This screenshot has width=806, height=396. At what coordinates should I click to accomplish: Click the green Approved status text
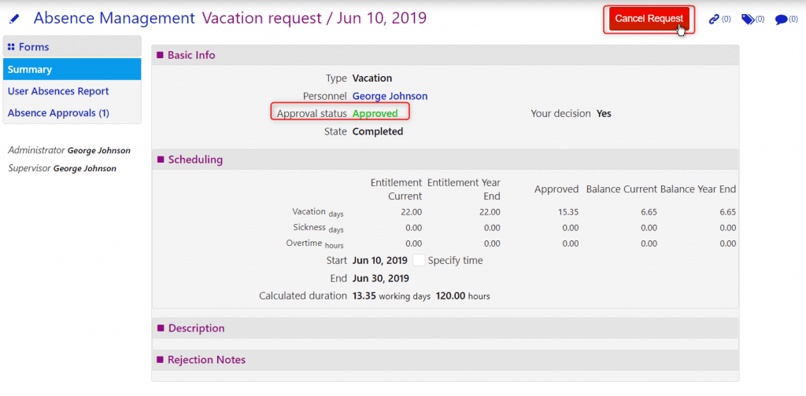coord(375,113)
